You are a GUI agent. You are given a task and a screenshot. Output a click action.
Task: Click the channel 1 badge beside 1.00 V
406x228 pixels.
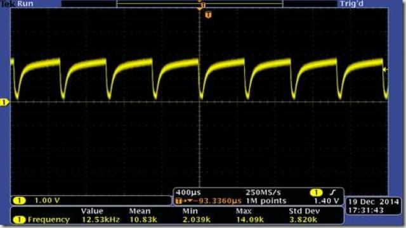pyautogui.click(x=20, y=200)
